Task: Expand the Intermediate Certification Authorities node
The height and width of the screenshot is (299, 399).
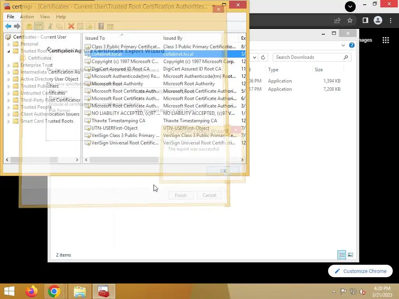Action: pos(9,72)
